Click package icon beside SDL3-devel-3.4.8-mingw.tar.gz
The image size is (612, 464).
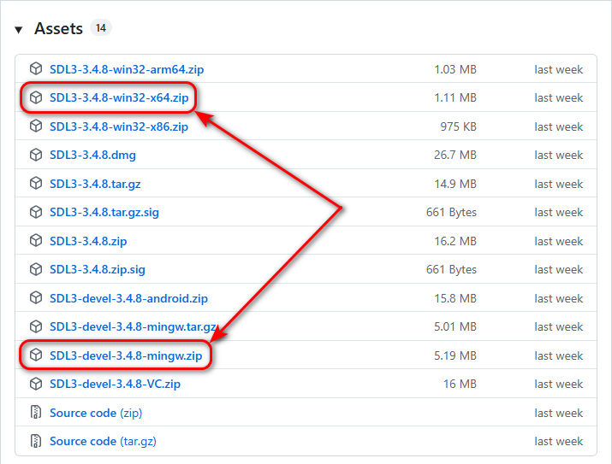click(36, 326)
